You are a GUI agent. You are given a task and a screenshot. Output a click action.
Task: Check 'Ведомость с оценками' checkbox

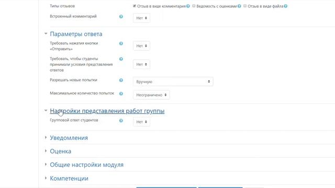click(x=194, y=6)
